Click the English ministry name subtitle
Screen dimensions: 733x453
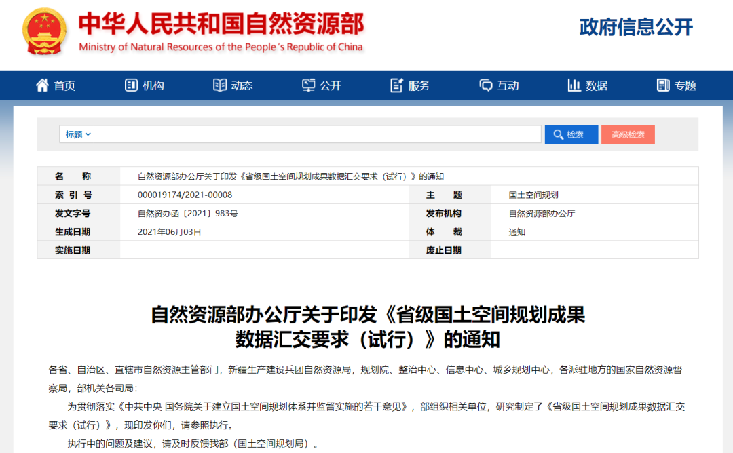point(221,47)
